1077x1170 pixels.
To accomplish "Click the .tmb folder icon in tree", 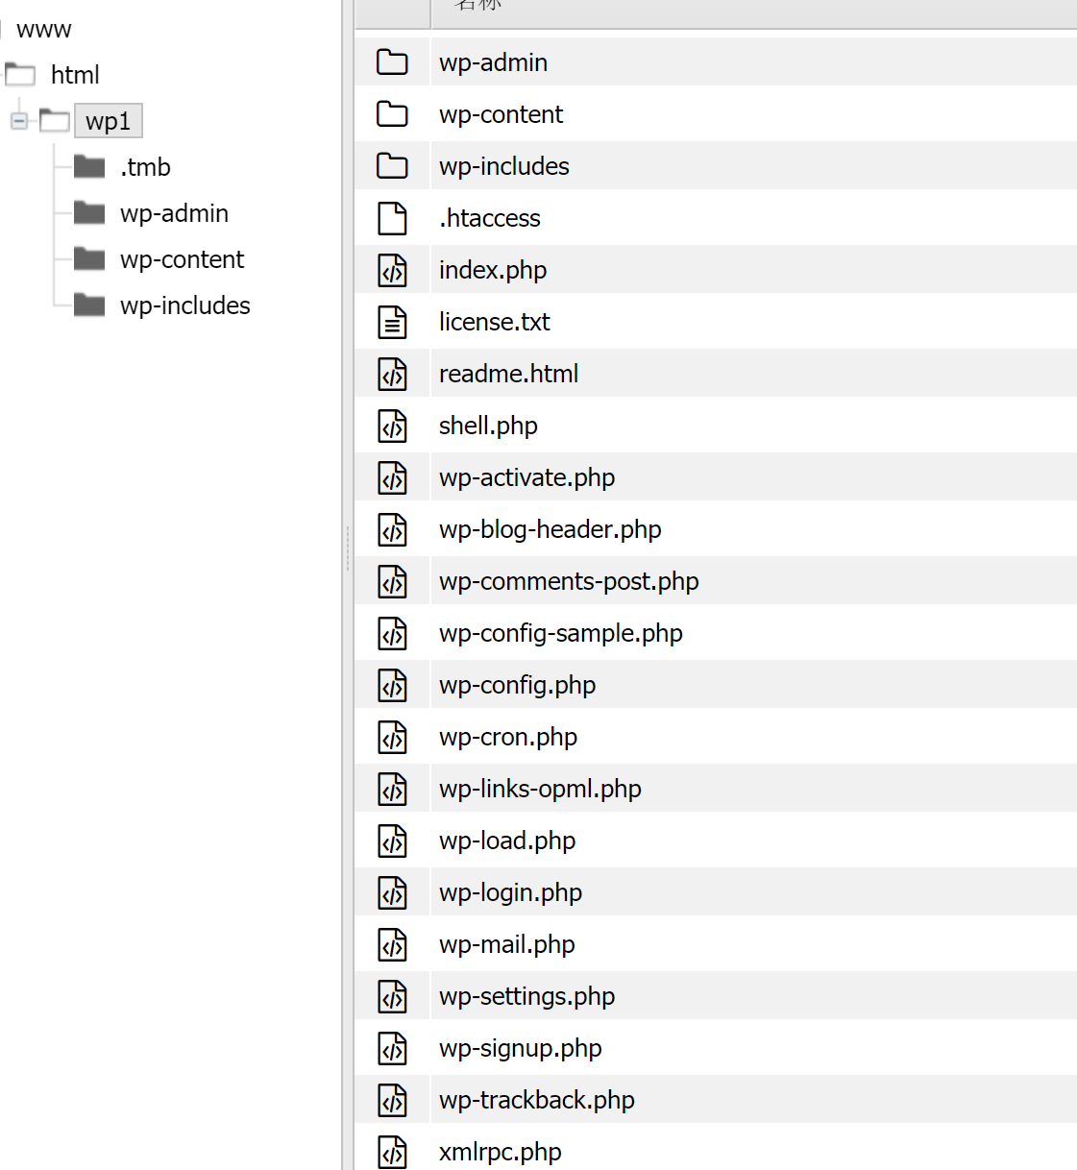I will tap(89, 167).
